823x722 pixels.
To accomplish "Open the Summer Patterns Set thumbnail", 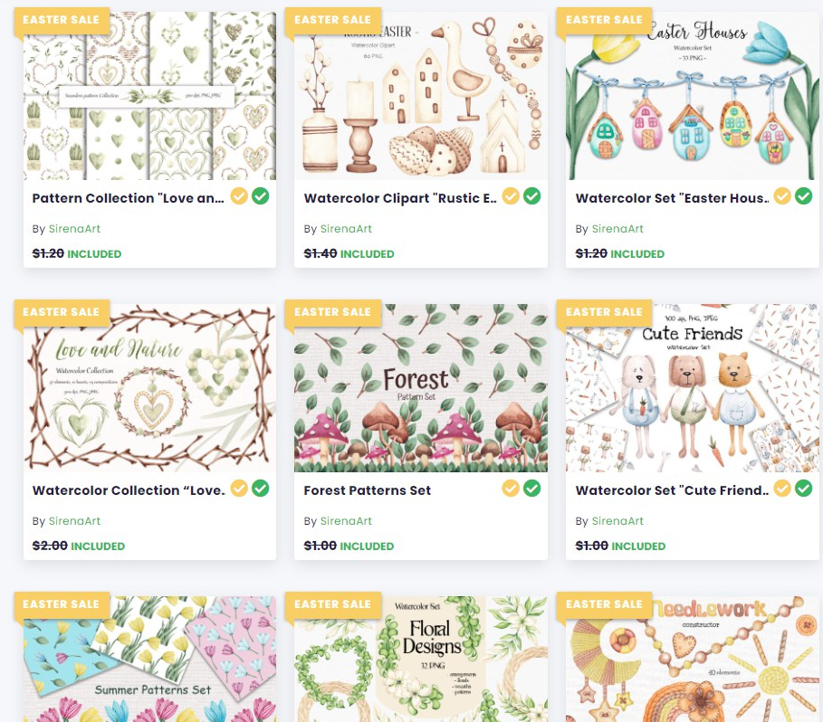I will point(149,659).
